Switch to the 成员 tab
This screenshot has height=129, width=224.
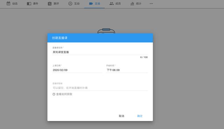click(x=115, y=4)
